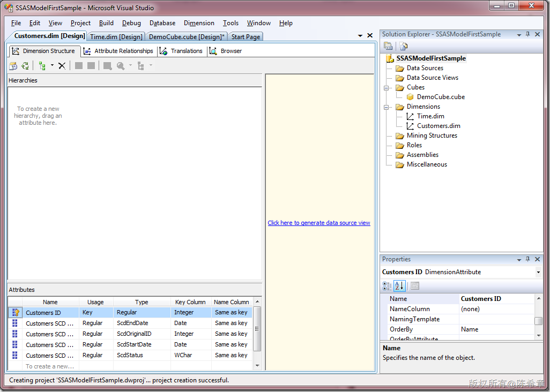Click the Customers.dim dimension icon
Viewport: 550px width, 392px height.
click(410, 126)
